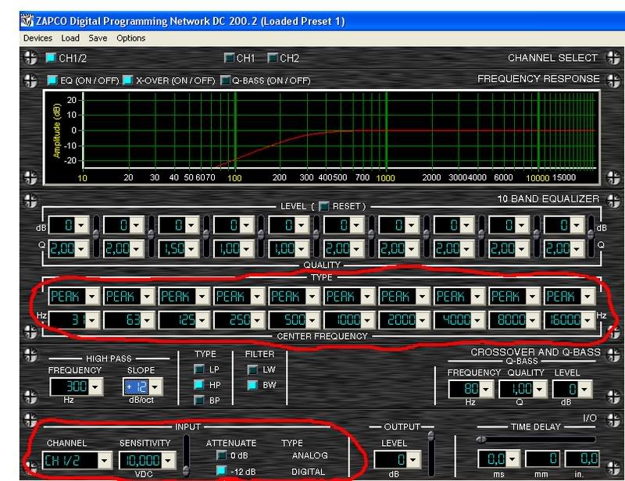Open Q-BASS frequency dropdown showing 80
625x481 pixels.
[486, 389]
